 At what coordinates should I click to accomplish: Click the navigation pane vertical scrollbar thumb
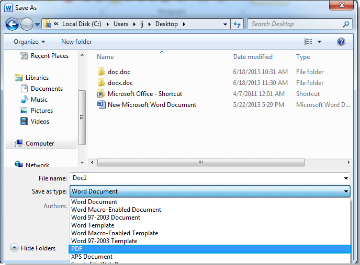point(82,117)
